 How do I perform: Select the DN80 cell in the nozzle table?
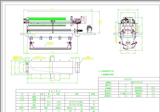(x=49, y=105)
